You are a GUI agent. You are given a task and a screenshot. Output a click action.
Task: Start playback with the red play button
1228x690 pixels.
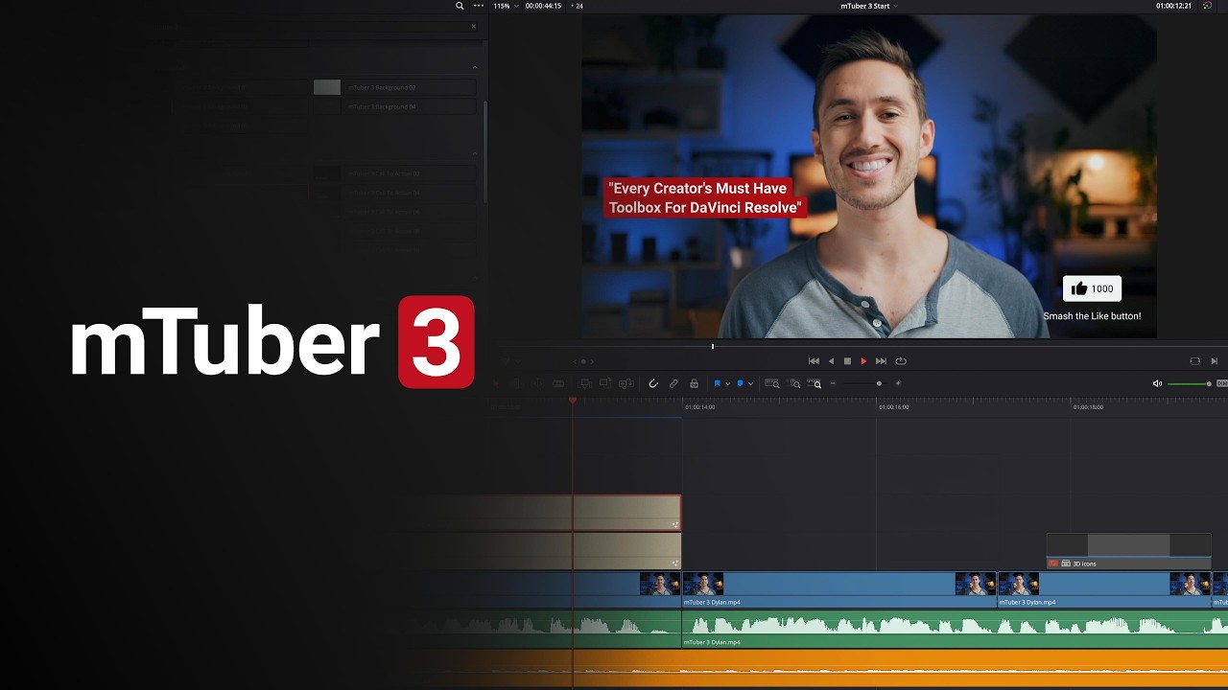click(x=863, y=361)
